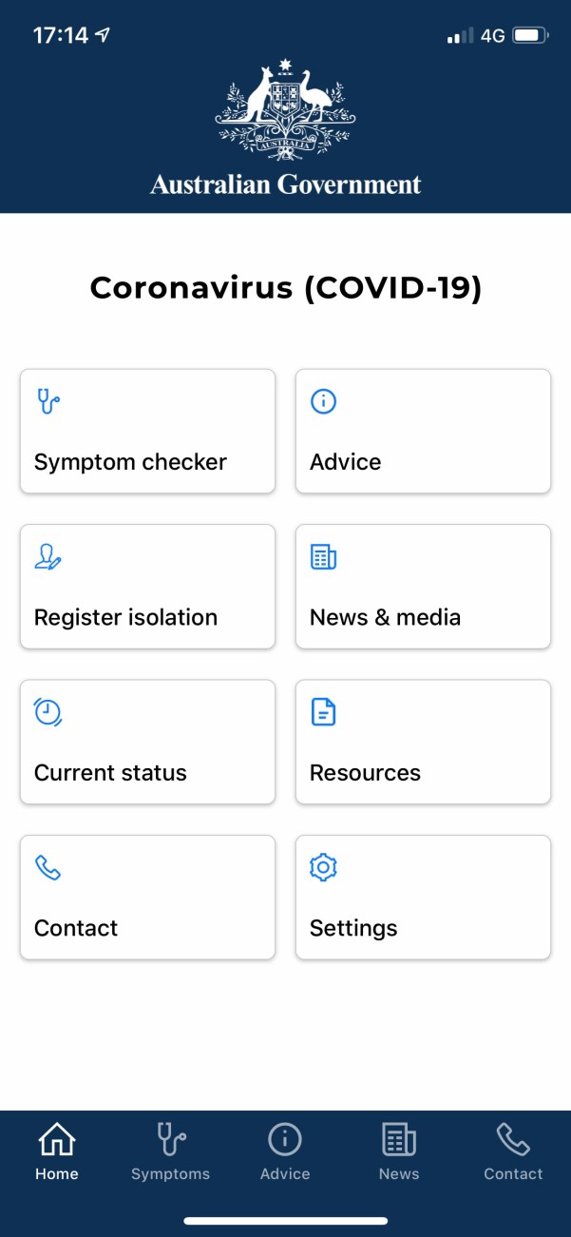Image resolution: width=571 pixels, height=1237 pixels.
Task: Tap the Australian Government coat of arms logo
Action: 285,106
